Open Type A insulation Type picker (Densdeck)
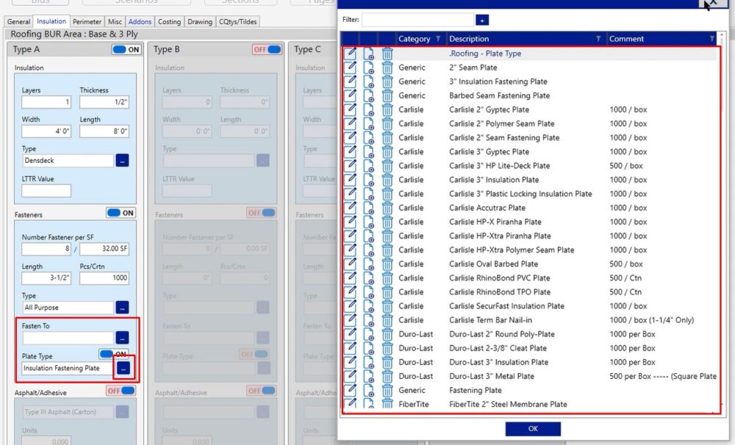This screenshot has height=445, width=735. click(122, 161)
